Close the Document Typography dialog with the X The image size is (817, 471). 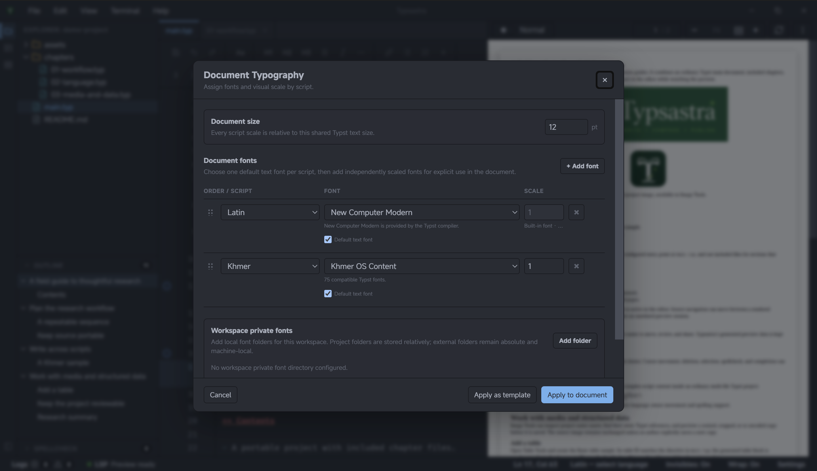(604, 80)
